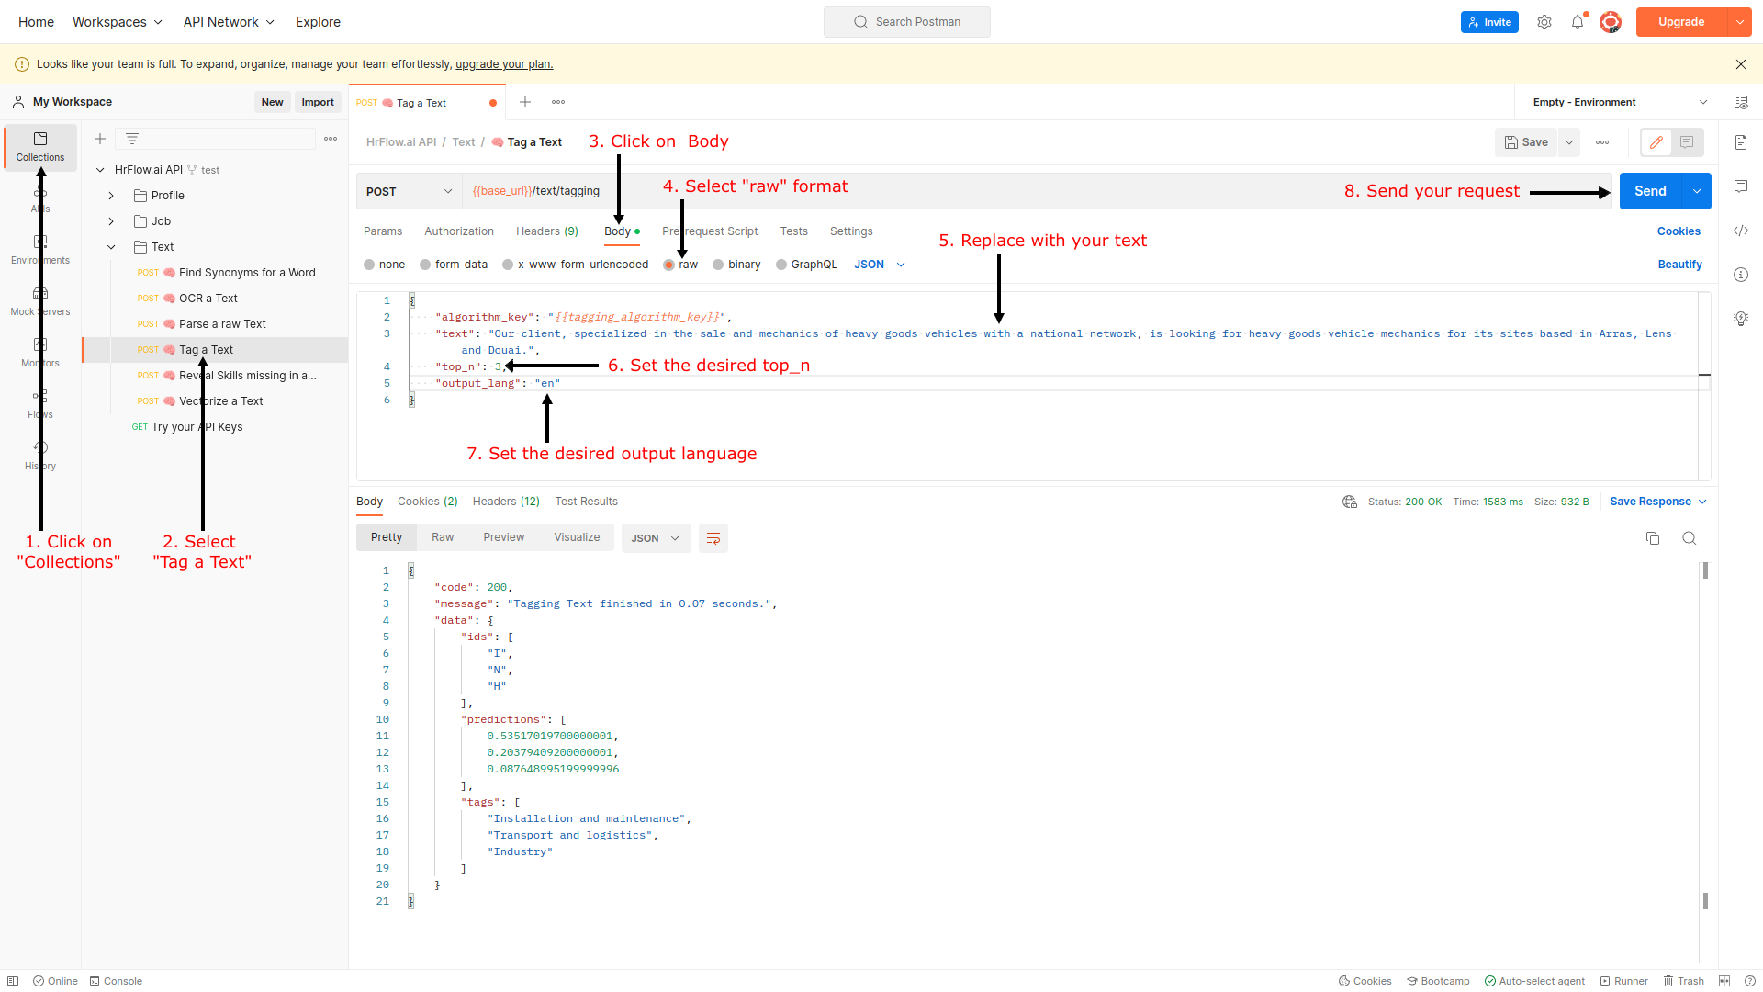Open the POST method dropdown
The image size is (1763, 992).
click(409, 191)
